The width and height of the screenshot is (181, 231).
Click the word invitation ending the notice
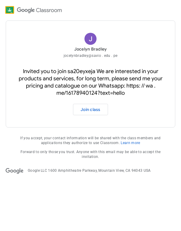click(90, 157)
